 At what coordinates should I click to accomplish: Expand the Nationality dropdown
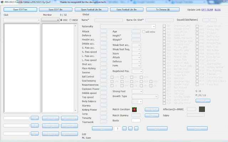(128, 26)
